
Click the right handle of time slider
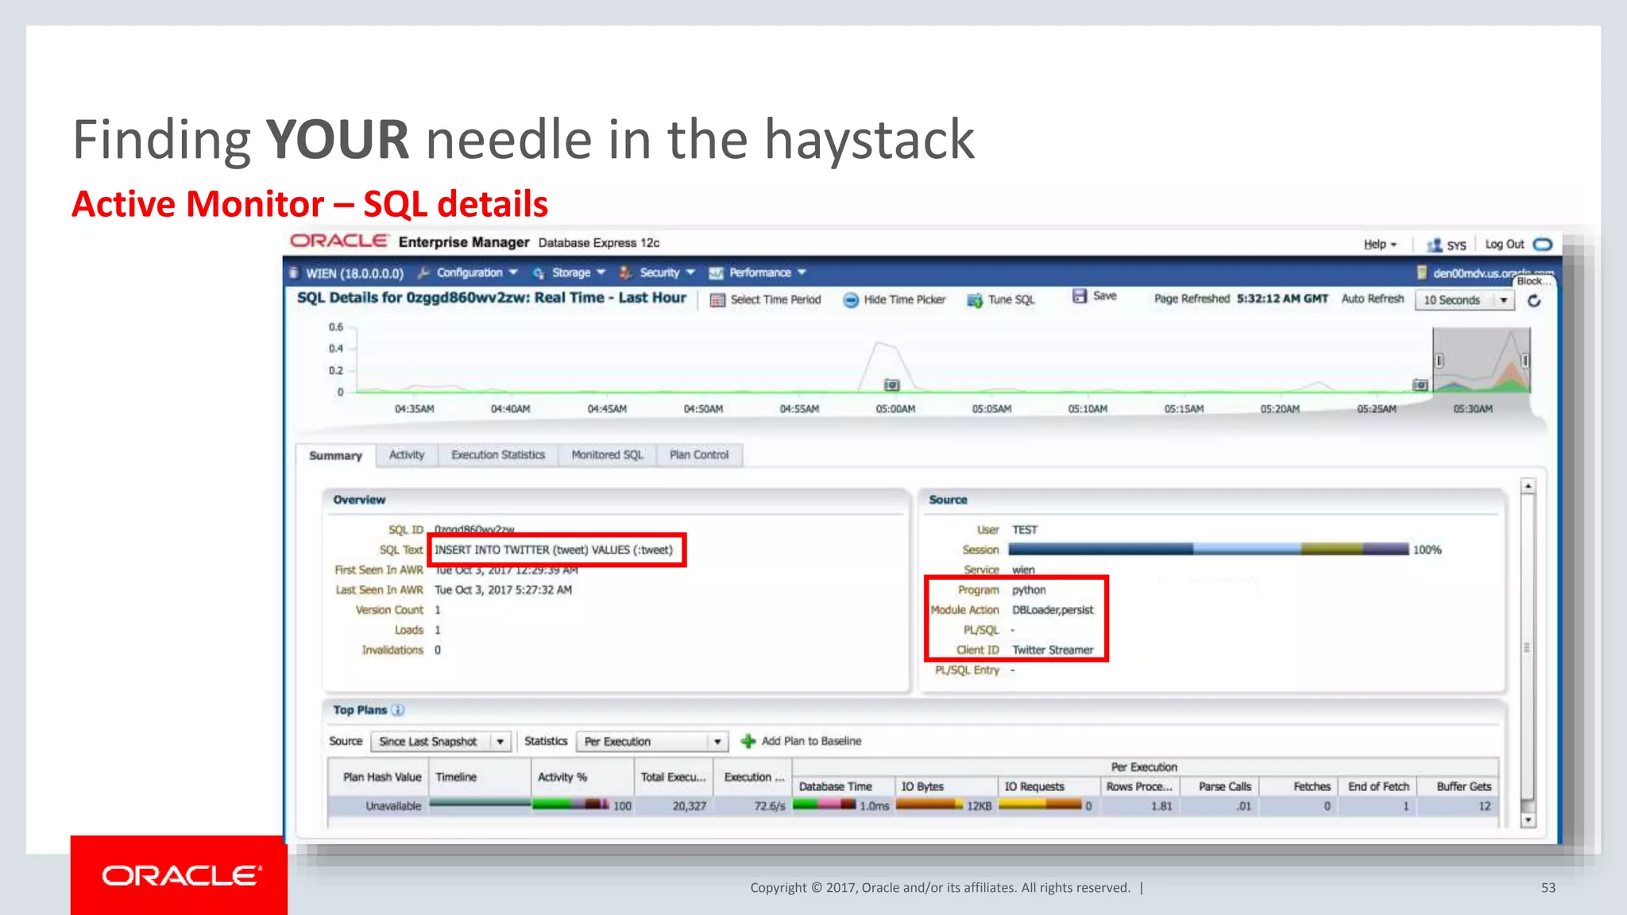(x=1525, y=361)
